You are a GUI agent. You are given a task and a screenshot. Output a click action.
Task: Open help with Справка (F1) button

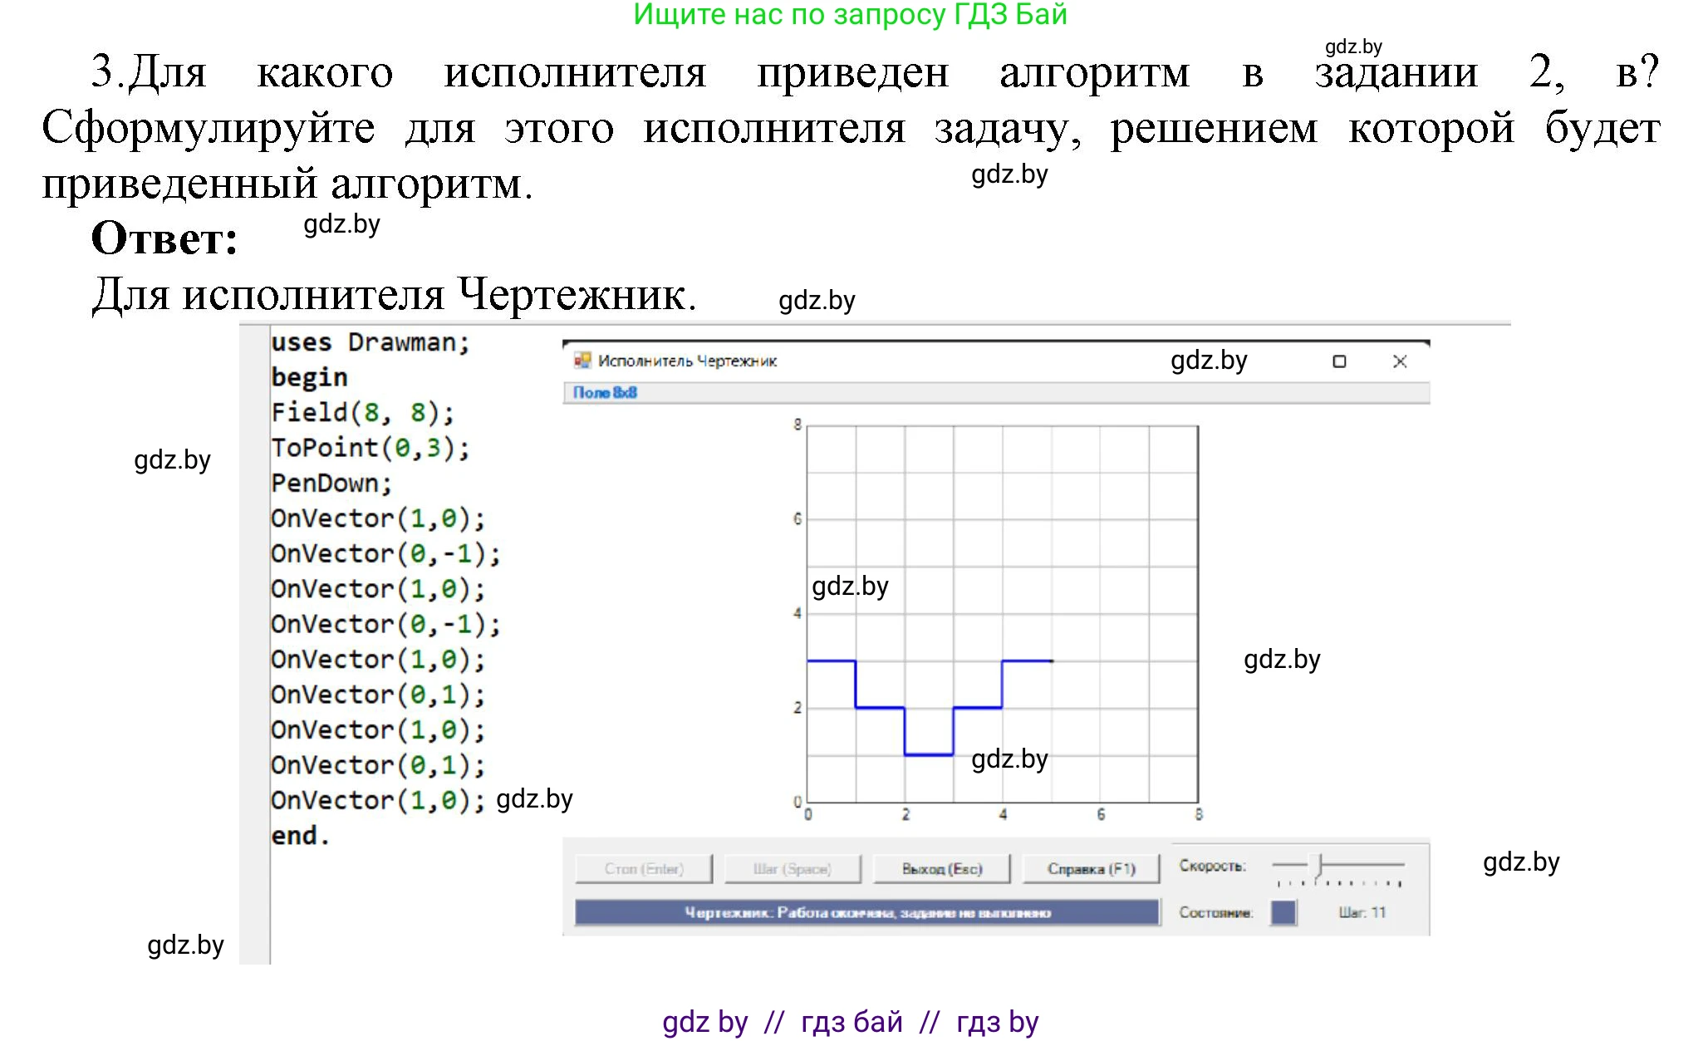point(1091,869)
